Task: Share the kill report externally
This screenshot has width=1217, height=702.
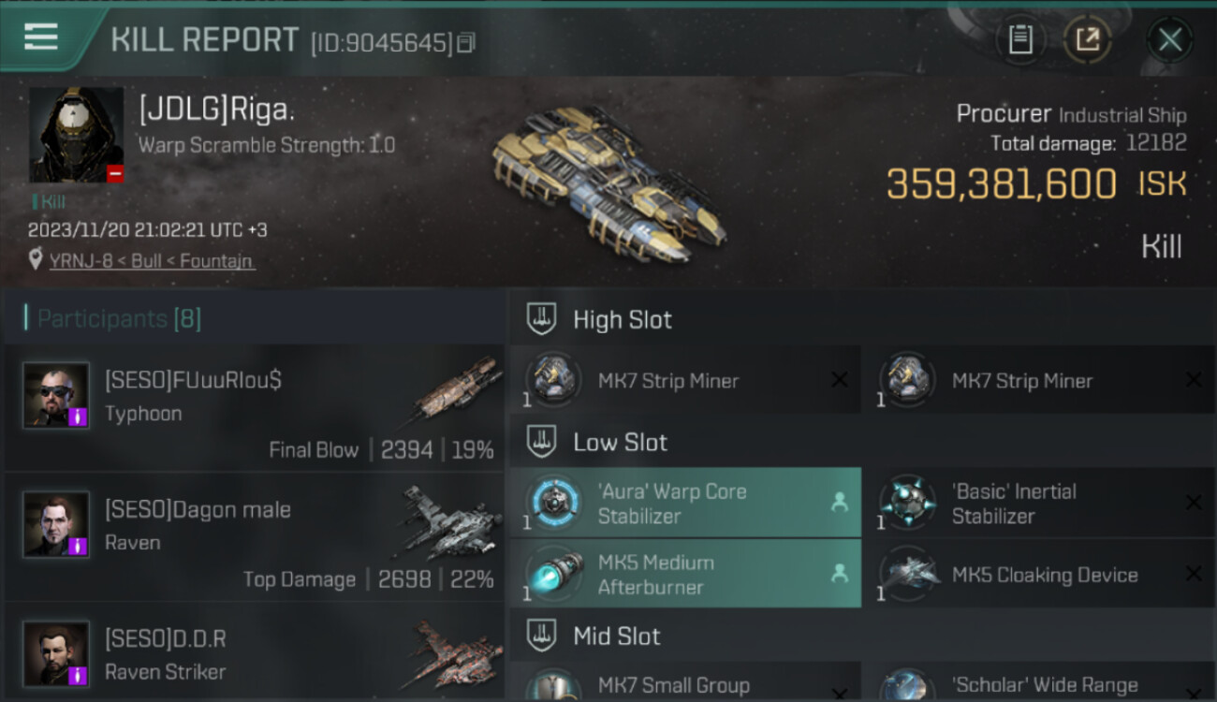Action: click(1087, 39)
